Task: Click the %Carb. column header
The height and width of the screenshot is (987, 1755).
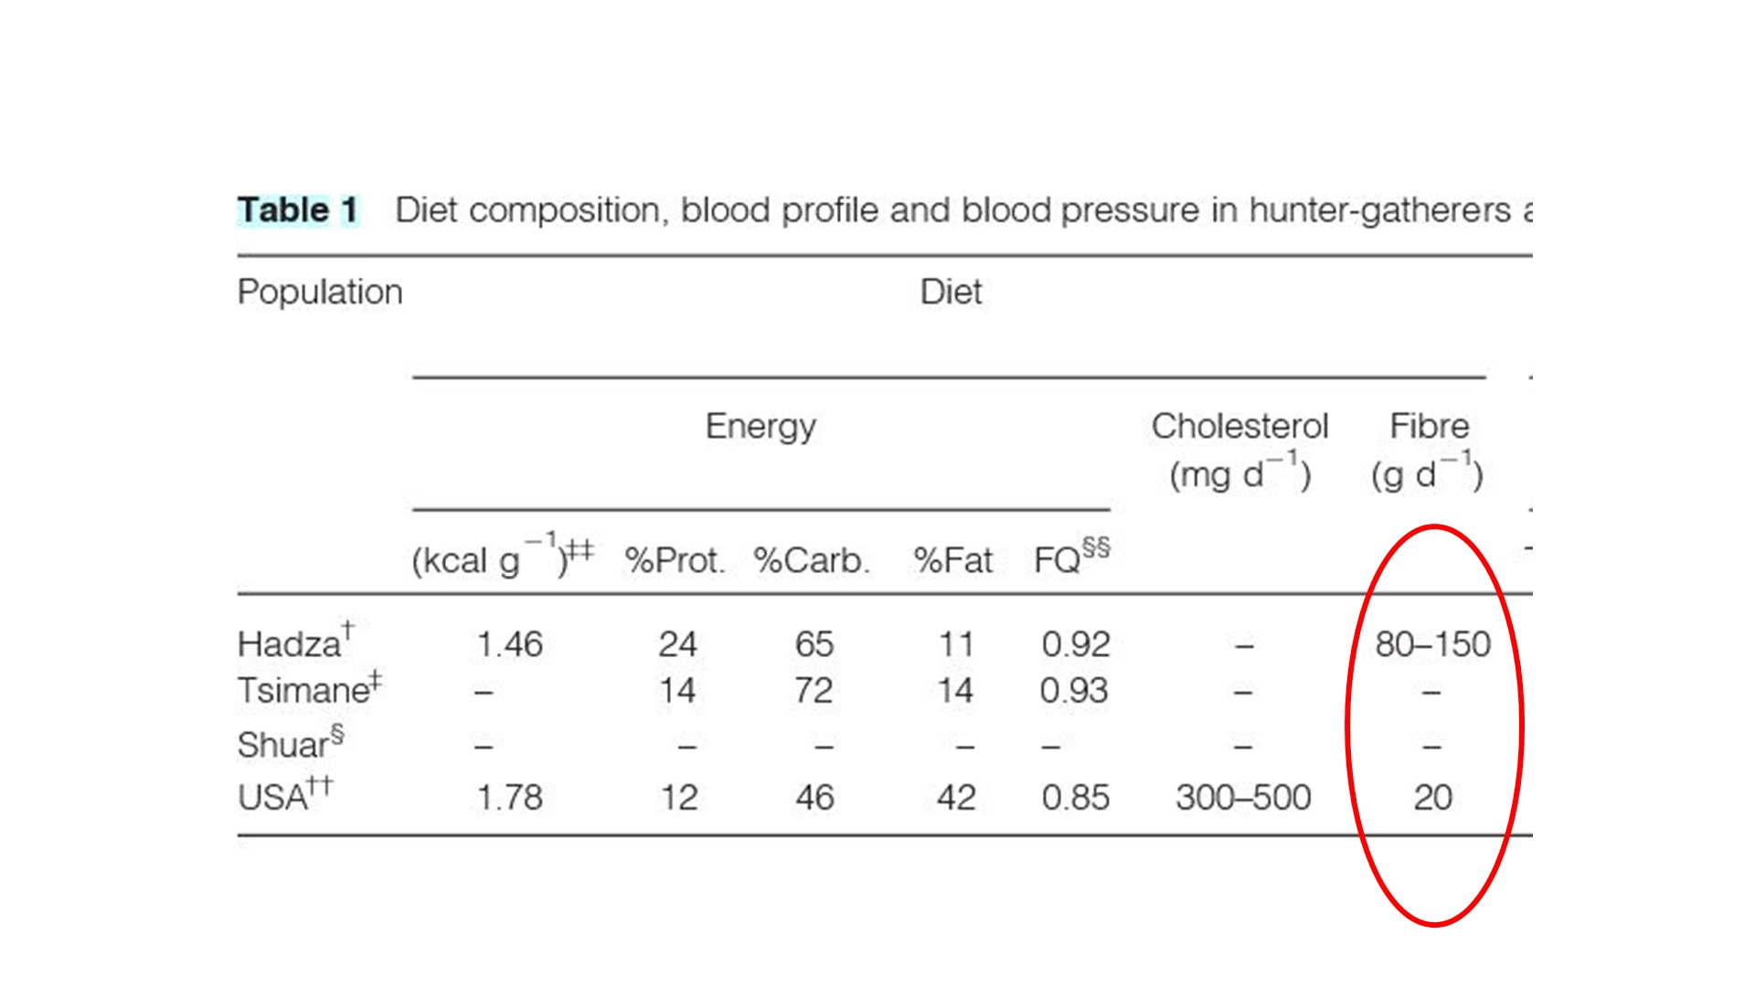Action: [x=812, y=560]
